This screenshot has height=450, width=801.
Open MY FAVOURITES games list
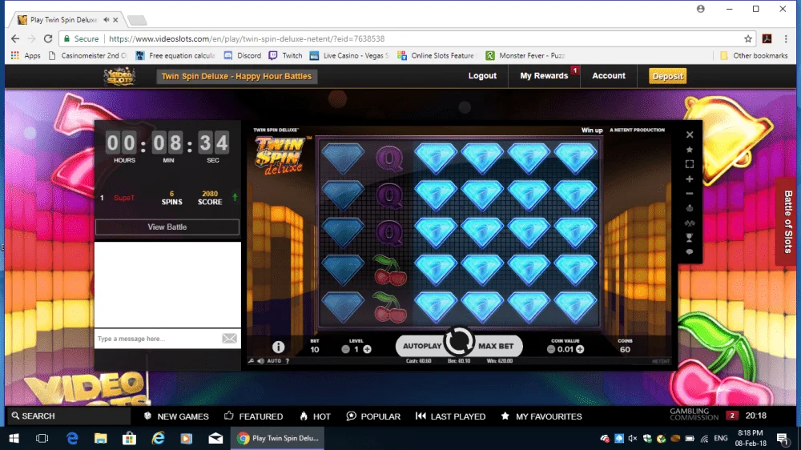[541, 416]
